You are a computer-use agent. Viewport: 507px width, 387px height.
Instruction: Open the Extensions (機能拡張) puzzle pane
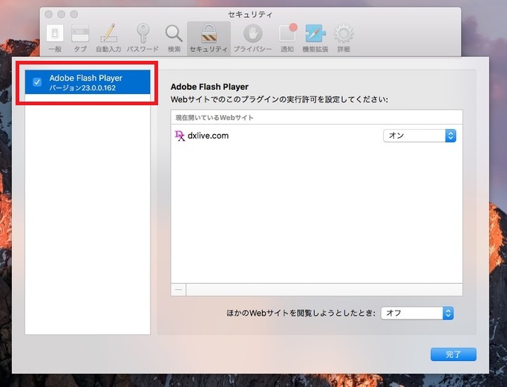[315, 39]
